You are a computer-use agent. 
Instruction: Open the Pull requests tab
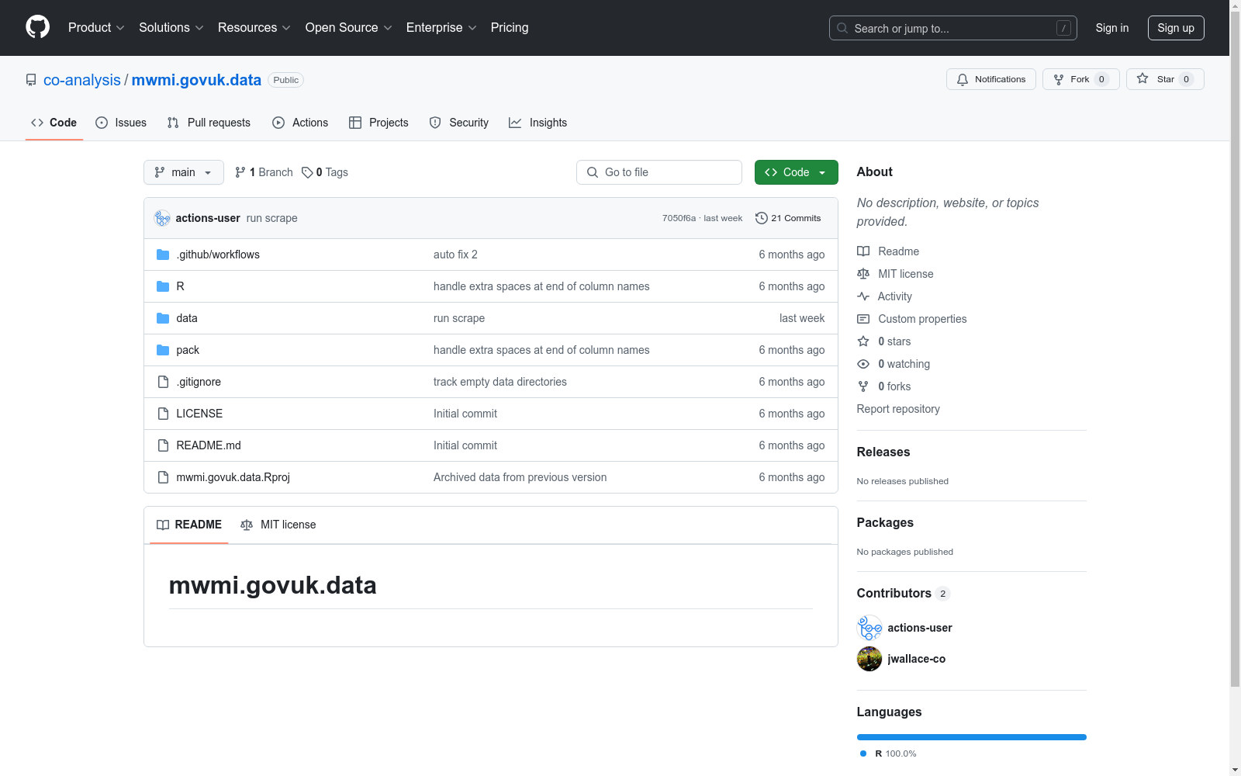coord(209,123)
